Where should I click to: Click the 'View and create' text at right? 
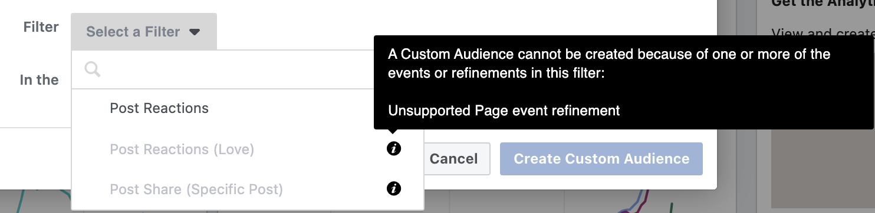pyautogui.click(x=823, y=33)
